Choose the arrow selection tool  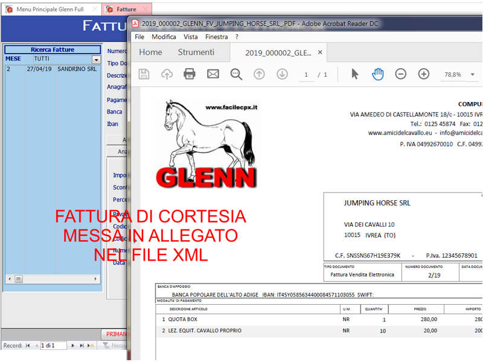(355, 74)
